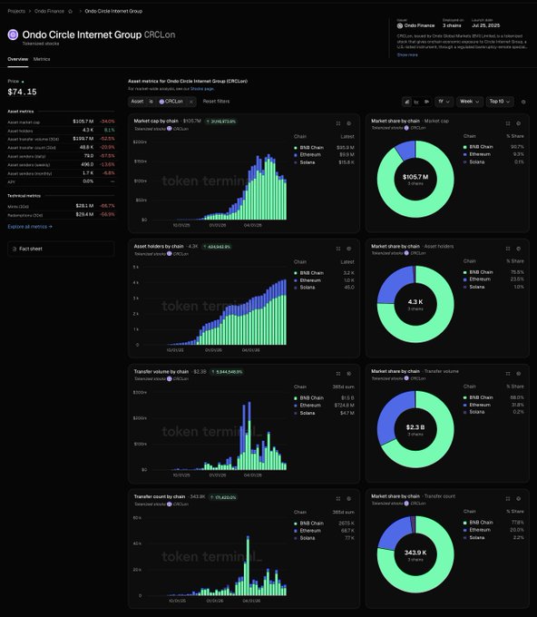Select the stacked bar chart view icon
537x617 pixels.
click(x=406, y=102)
